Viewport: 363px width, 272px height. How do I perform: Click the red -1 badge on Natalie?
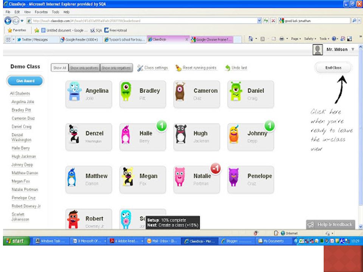[x=216, y=168]
